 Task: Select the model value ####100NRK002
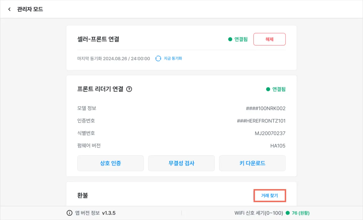tap(266, 108)
